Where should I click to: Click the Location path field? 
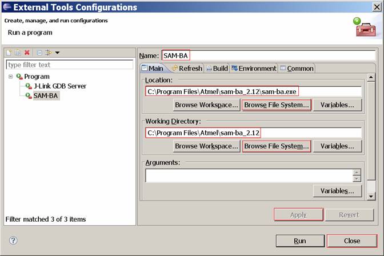(253, 91)
